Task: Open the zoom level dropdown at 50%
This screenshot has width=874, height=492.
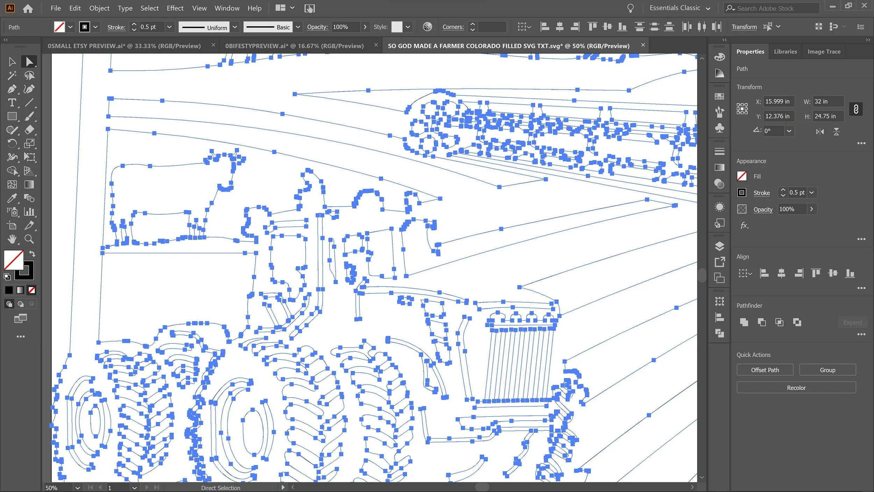Action: (77, 488)
